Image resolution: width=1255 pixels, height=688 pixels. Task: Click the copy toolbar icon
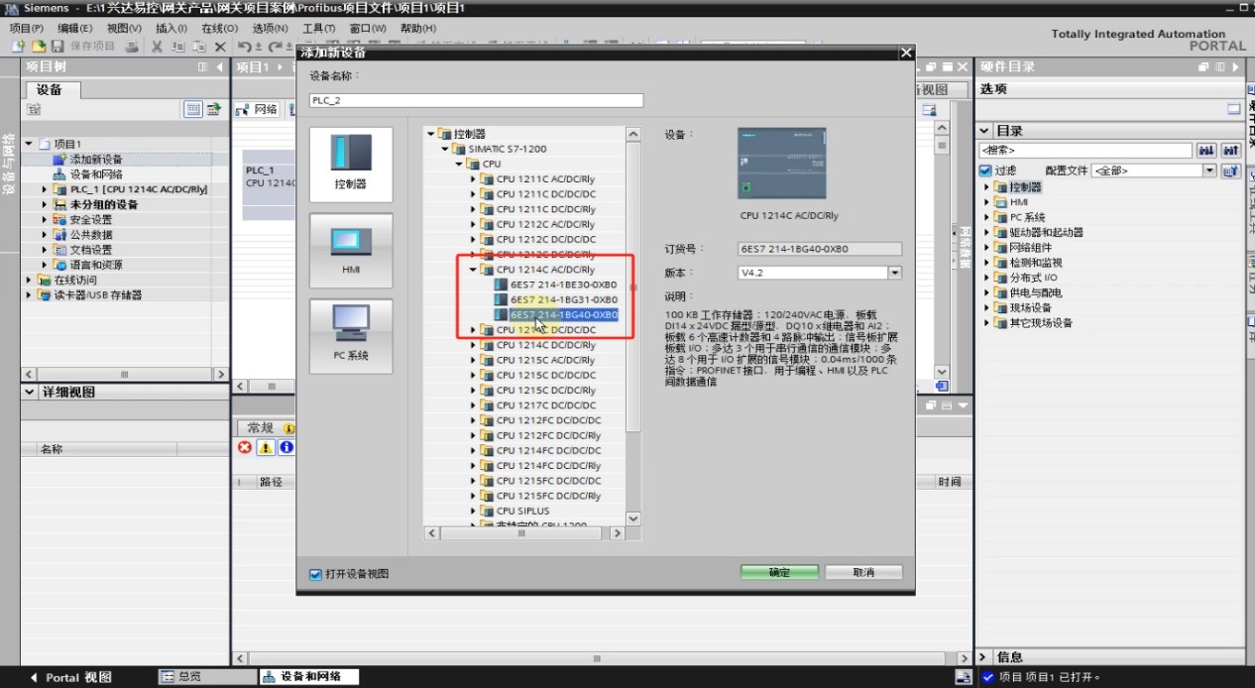click(177, 47)
